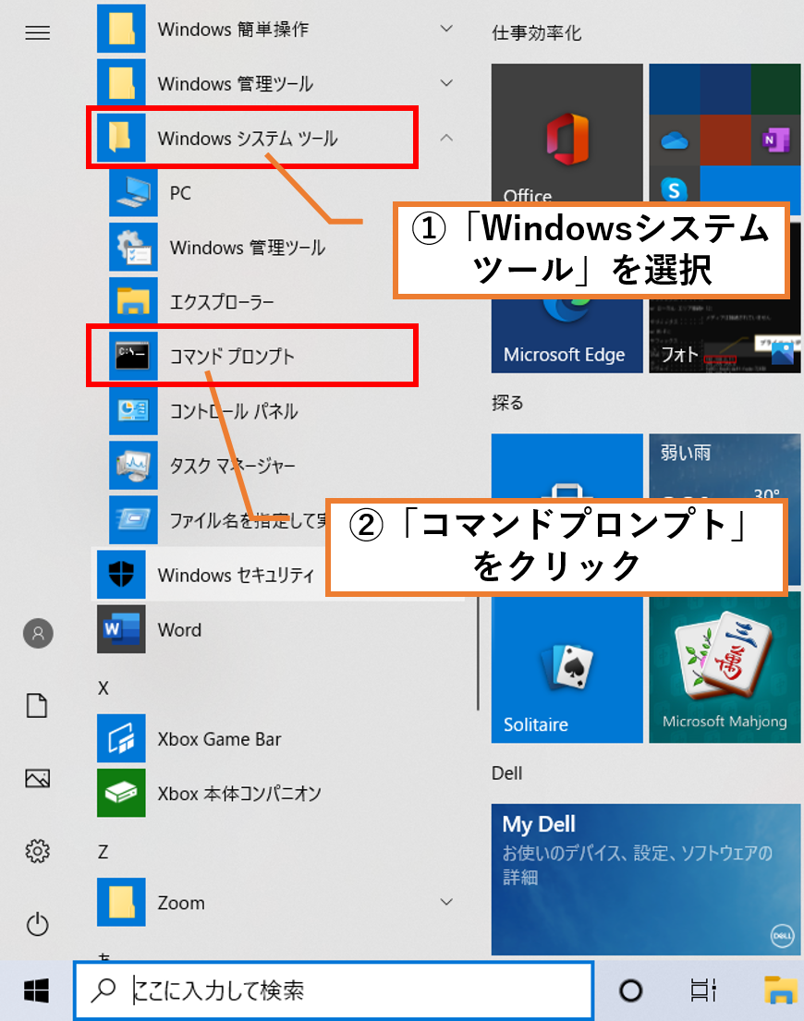804x1021 pixels.
Task: Open the フォト tile
Action: (x=725, y=335)
